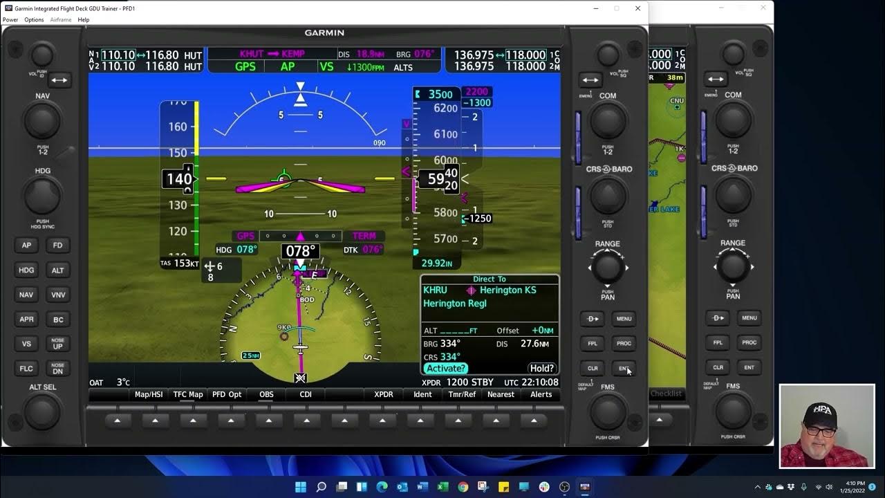
Task: Click the PFD1 FMS knob
Action: click(x=608, y=413)
